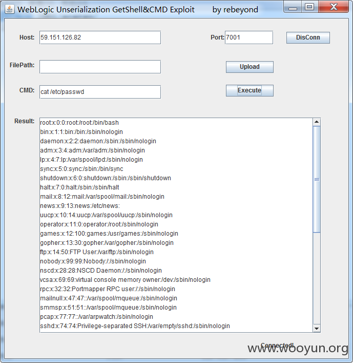Focus the Host input field
353x363 pixels.
click(x=100, y=37)
